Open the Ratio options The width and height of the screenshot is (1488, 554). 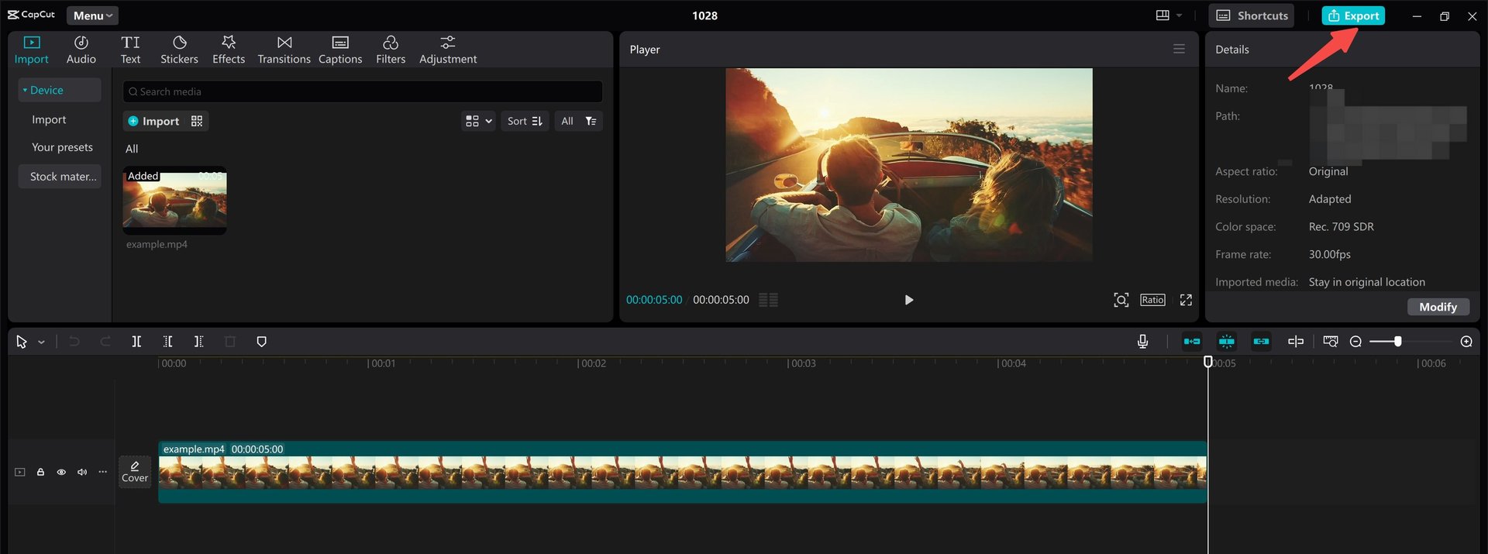coord(1152,300)
